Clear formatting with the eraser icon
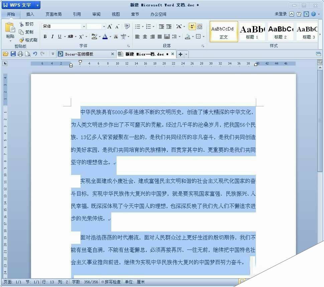Viewport: 324px width, 287px height. [x=127, y=26]
